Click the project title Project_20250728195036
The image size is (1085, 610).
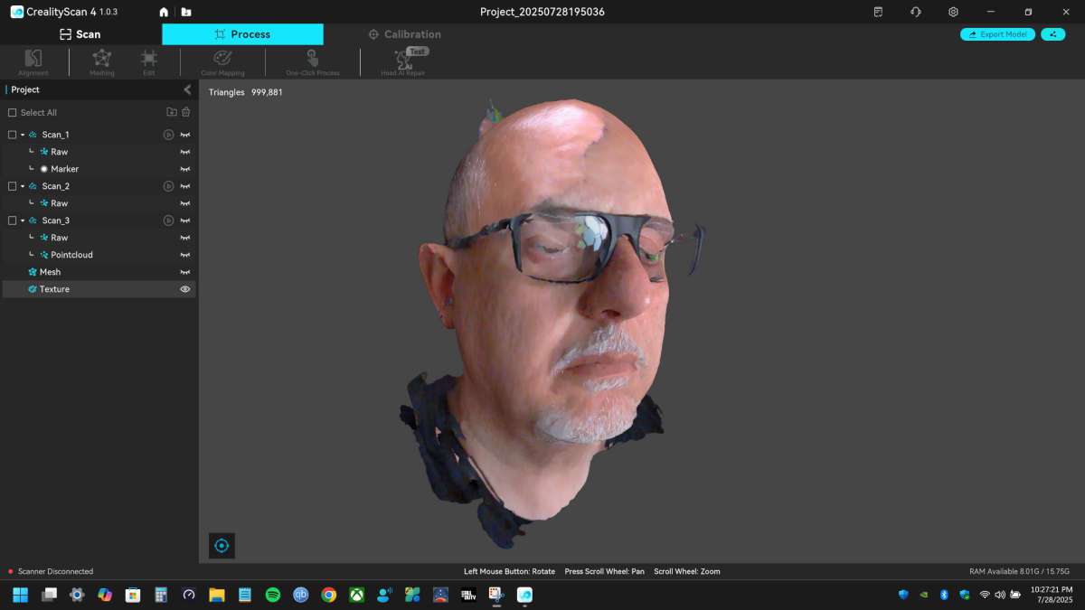click(542, 12)
